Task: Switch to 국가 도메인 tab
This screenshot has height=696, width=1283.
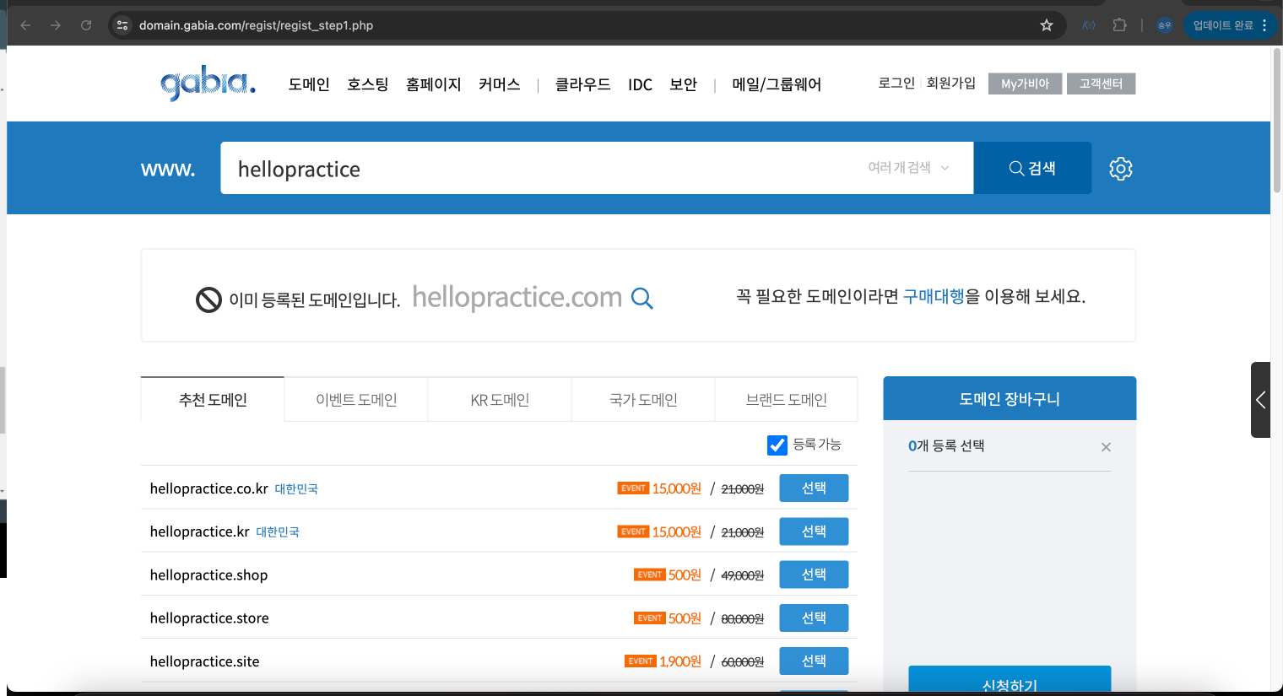Action: click(643, 399)
